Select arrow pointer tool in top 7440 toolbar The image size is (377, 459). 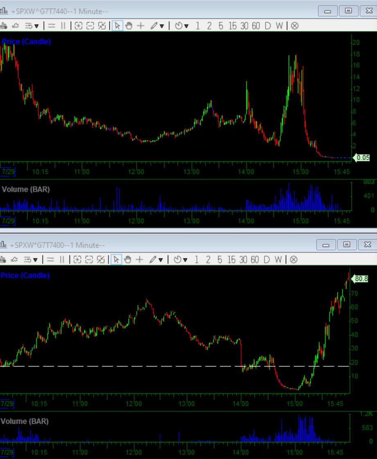[x=117, y=26]
